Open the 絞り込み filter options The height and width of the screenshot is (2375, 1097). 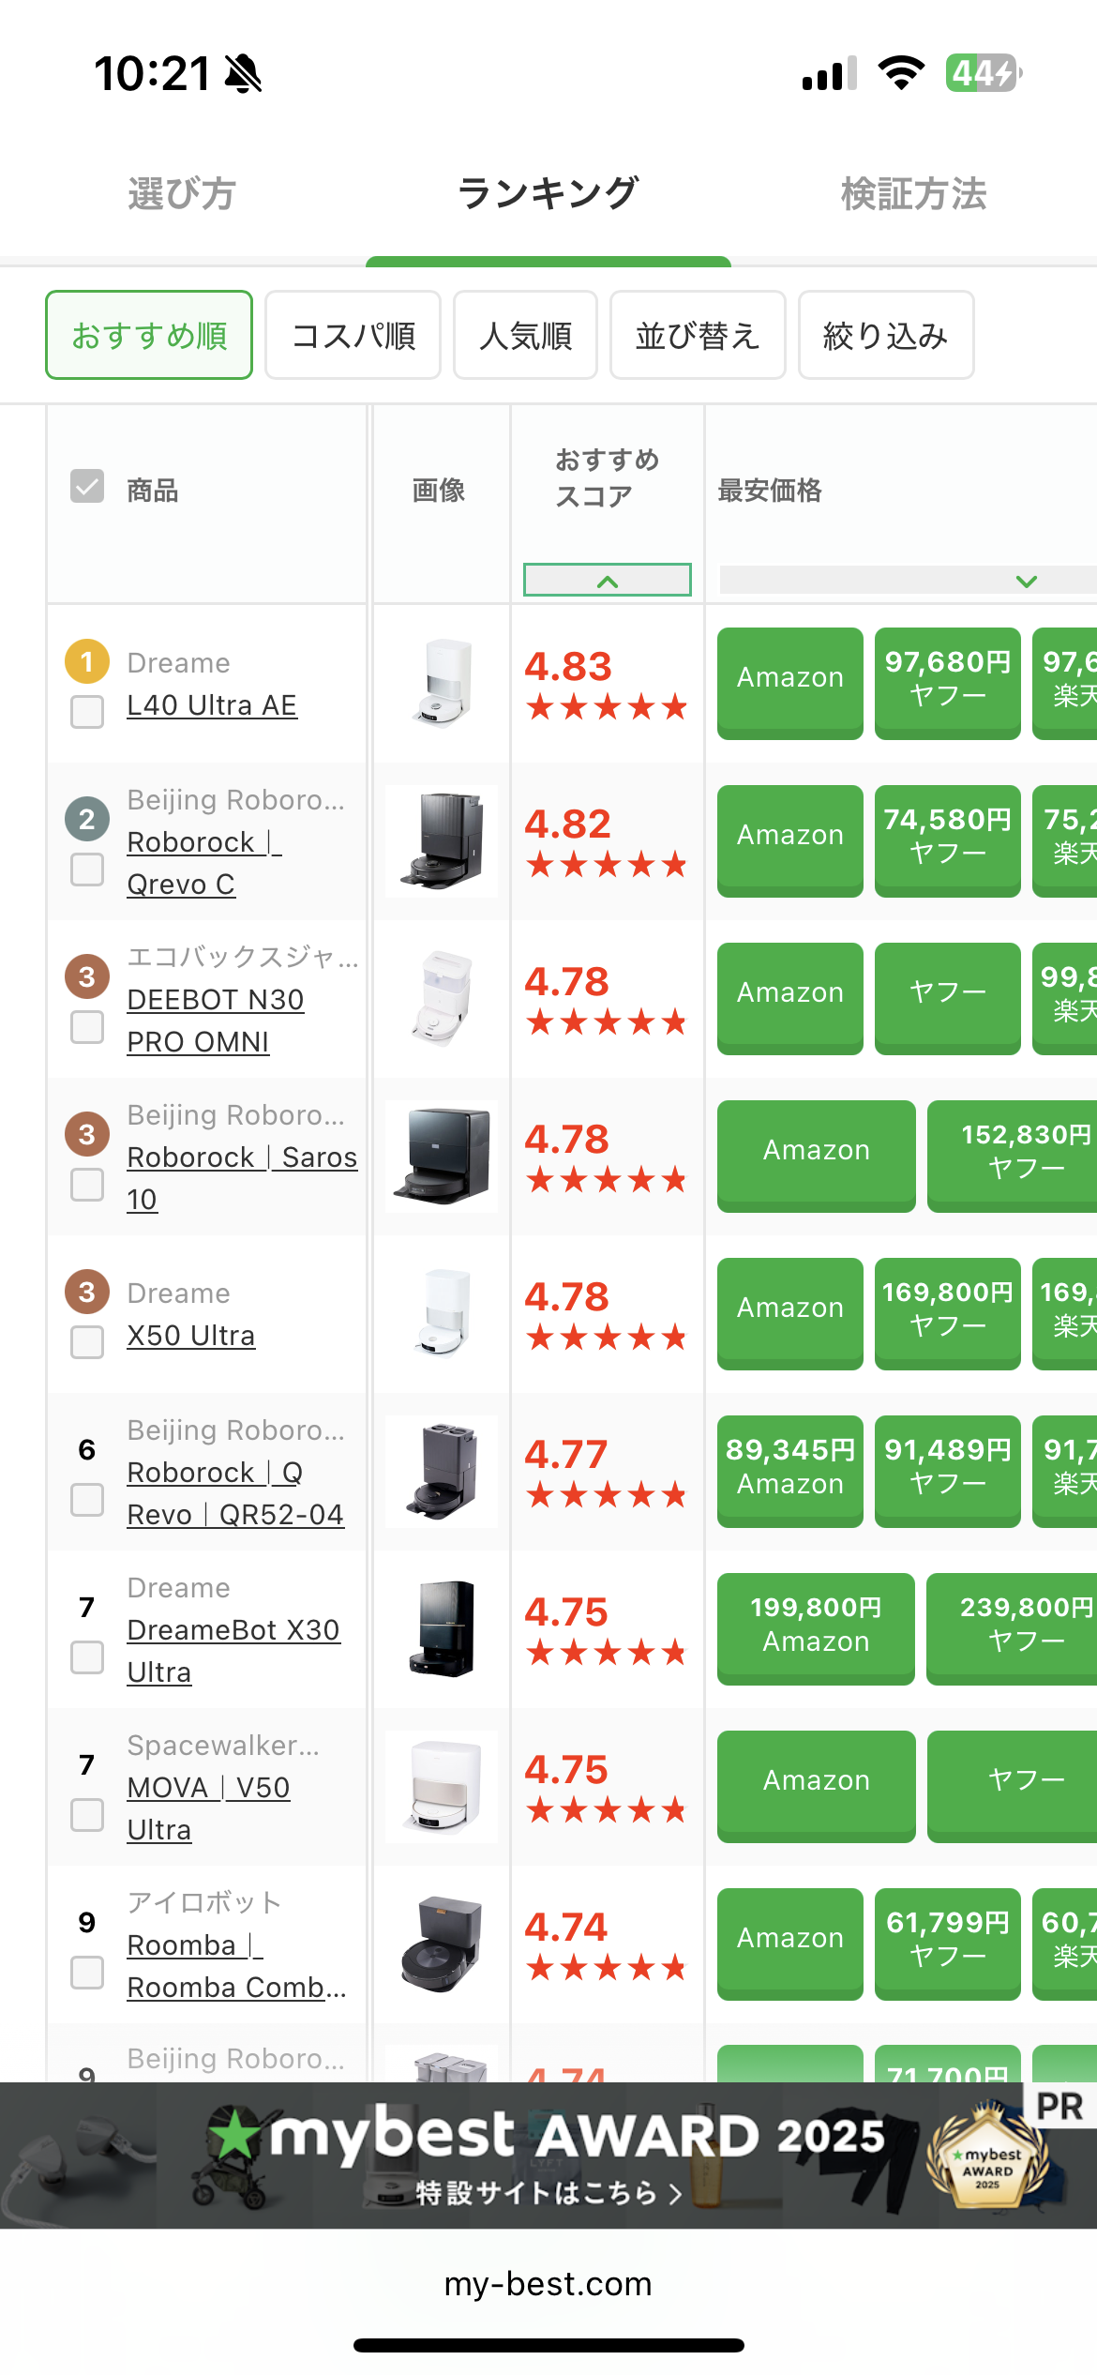coord(886,335)
